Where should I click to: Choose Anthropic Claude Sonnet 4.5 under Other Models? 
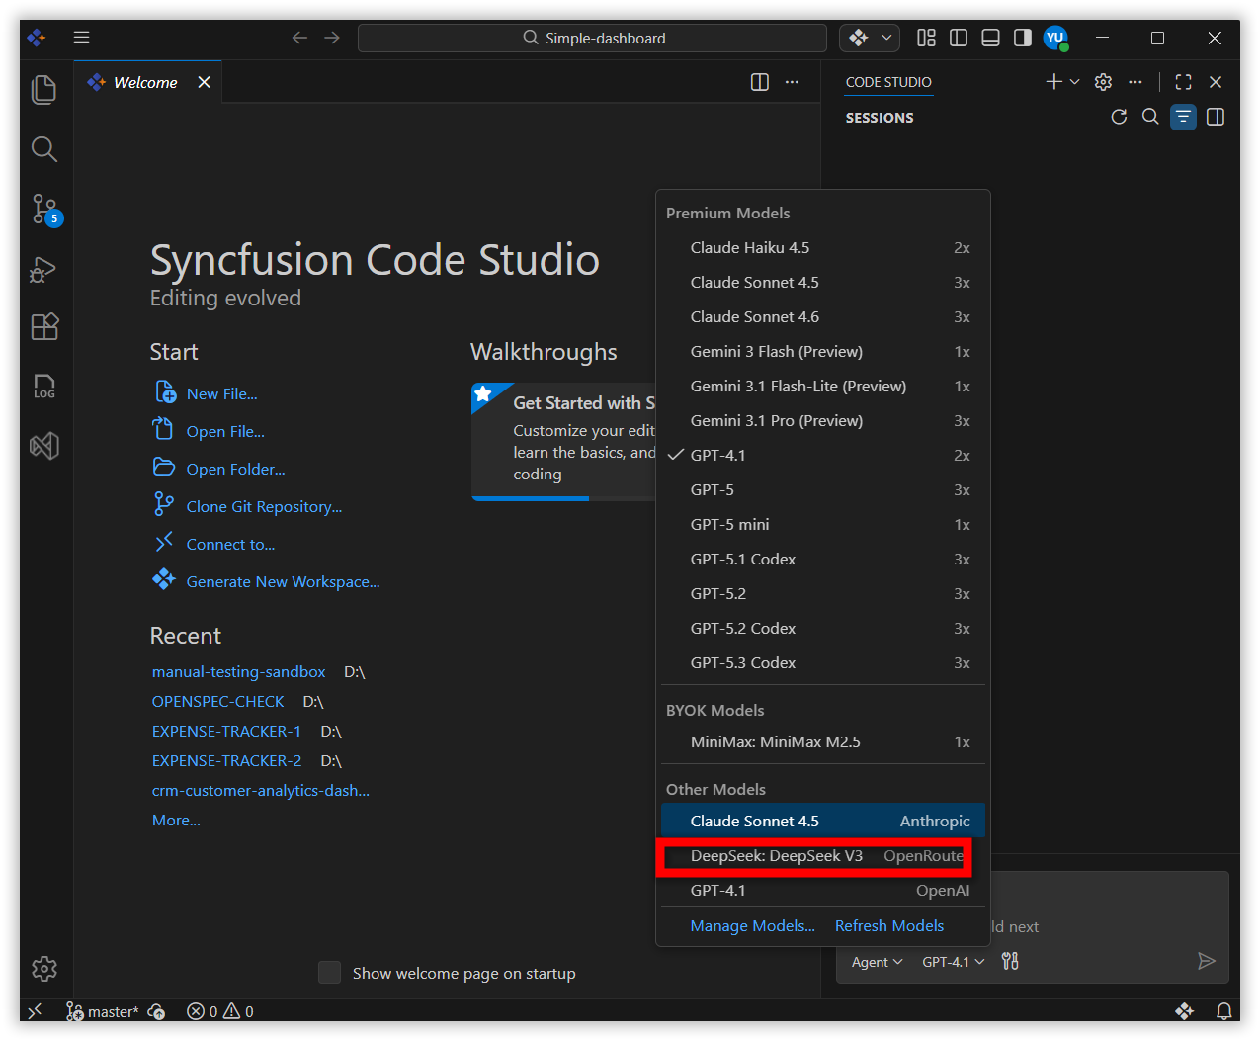(822, 822)
